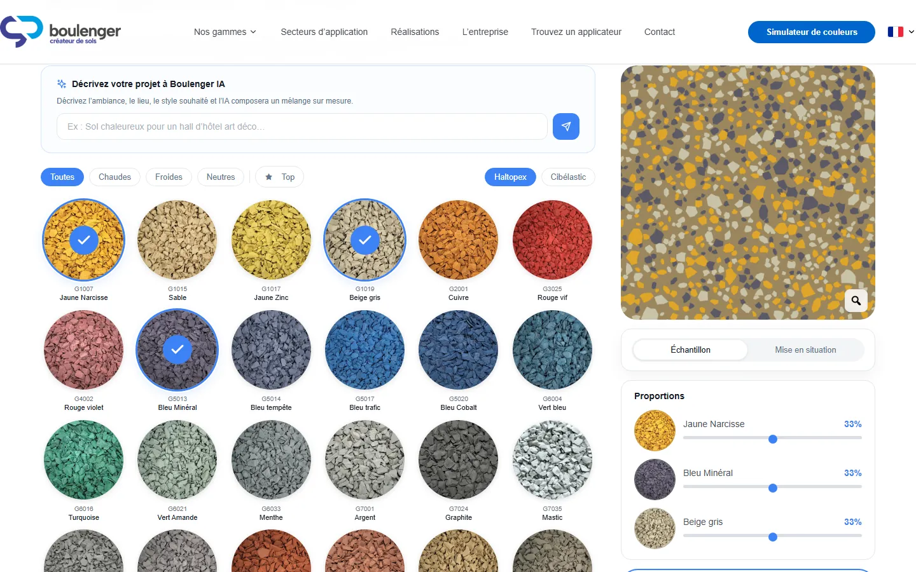916x572 pixels.
Task: Switch to the Cibélastic range
Action: click(x=568, y=177)
